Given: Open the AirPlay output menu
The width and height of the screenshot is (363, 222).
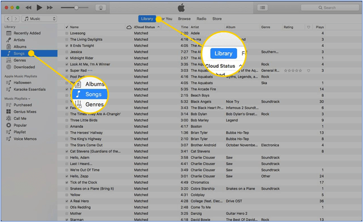Looking at the screenshot, I should coord(100,8).
